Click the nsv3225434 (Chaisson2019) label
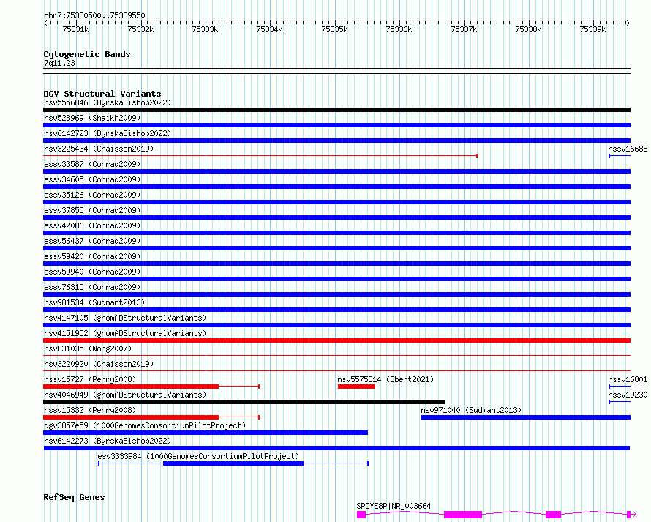Screen dimensions: 651x522 (x=99, y=149)
